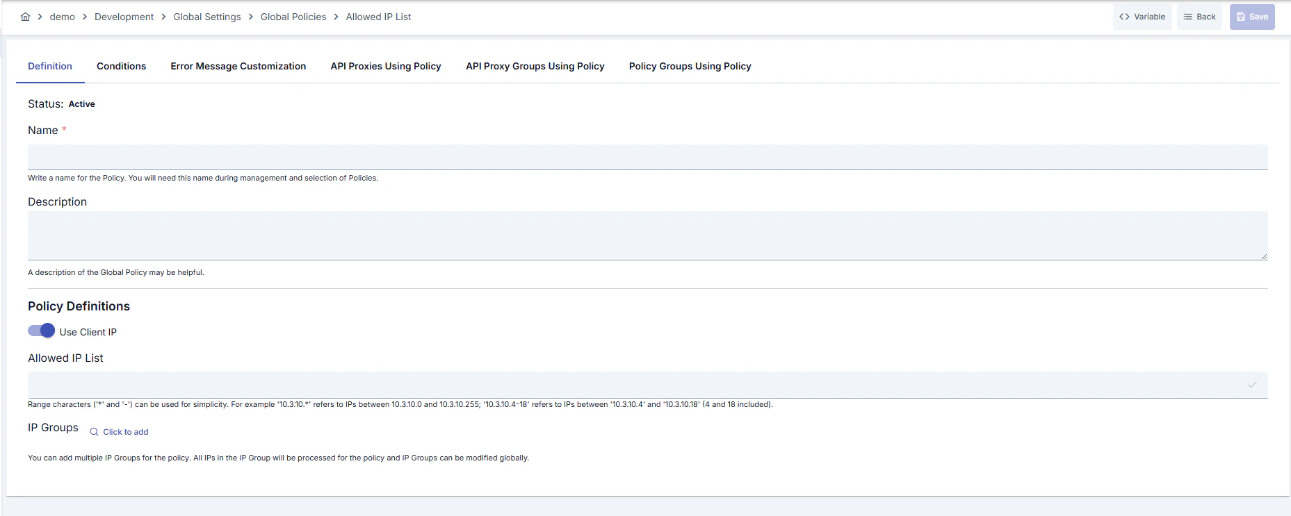Navigate to Global Policies breadcrumb
Viewport: 1291px width, 516px height.
293,17
